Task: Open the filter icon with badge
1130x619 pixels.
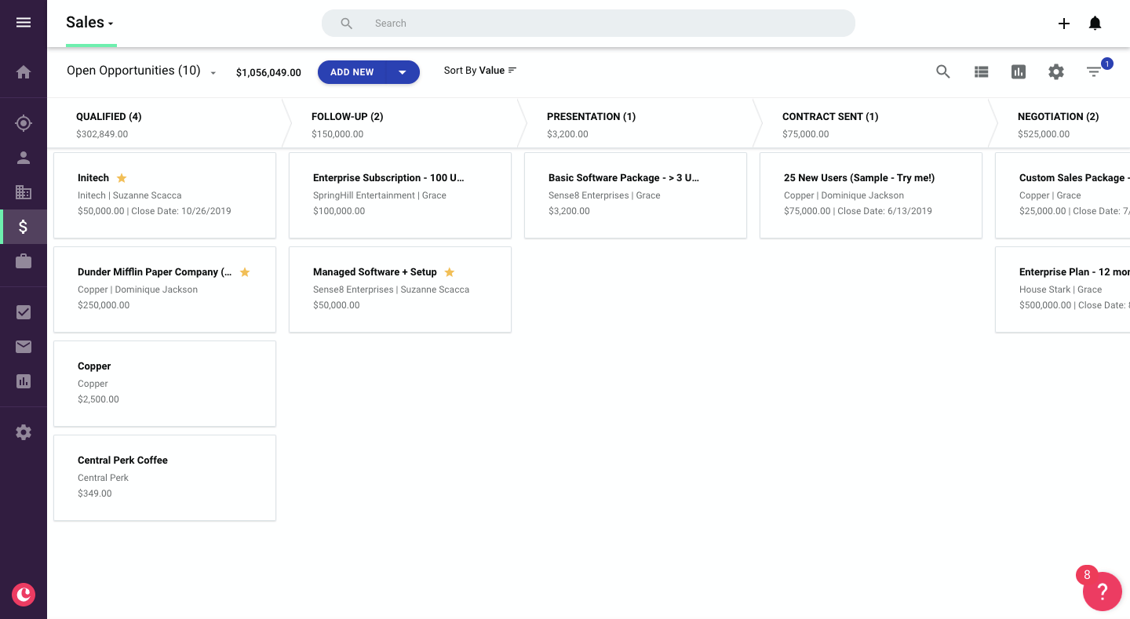Action: click(1094, 72)
